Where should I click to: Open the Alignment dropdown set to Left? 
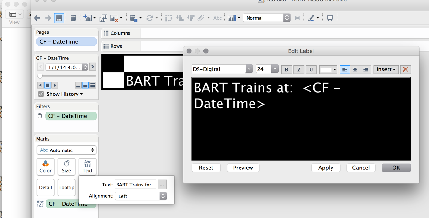coord(141,196)
